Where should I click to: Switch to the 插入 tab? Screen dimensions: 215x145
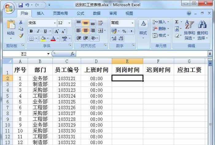click(x=41, y=13)
